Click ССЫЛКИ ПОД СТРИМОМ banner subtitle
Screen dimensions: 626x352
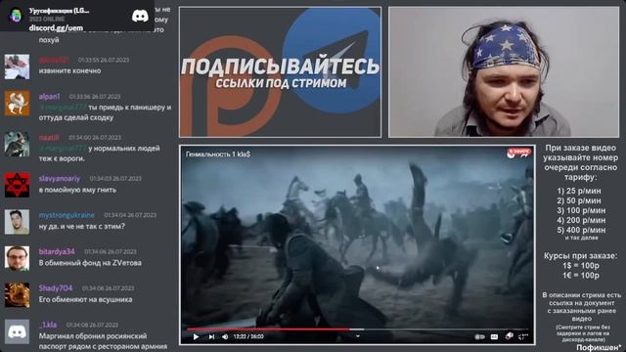[x=281, y=83]
